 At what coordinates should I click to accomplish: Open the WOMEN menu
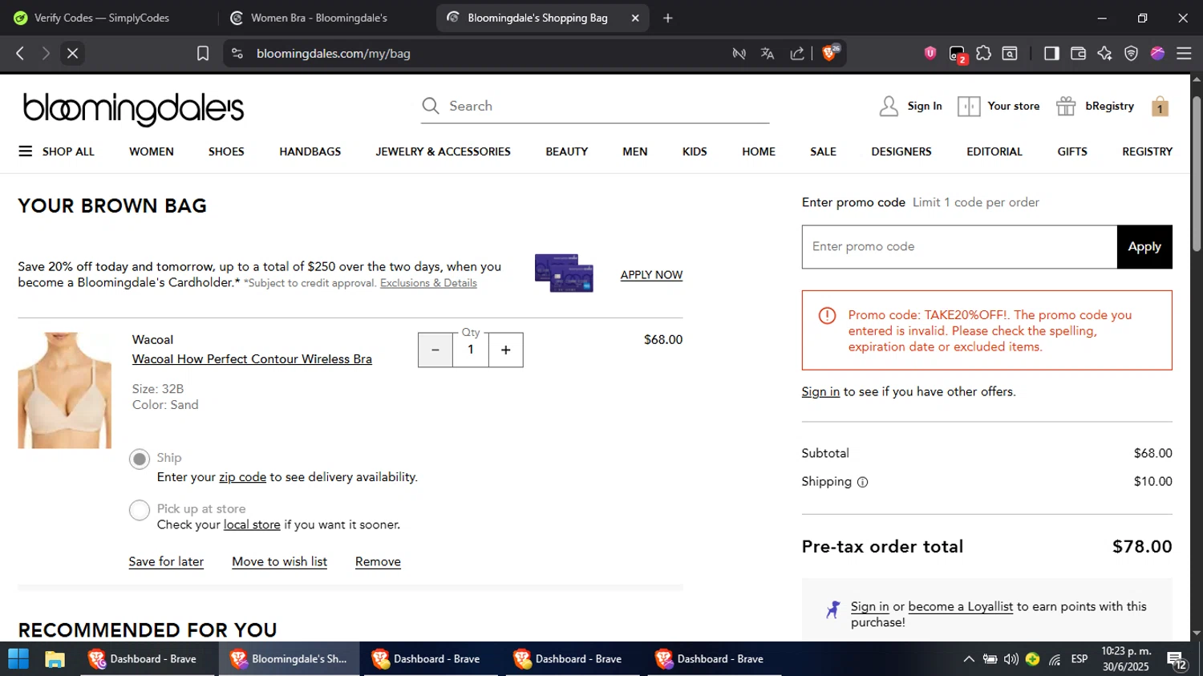point(152,152)
